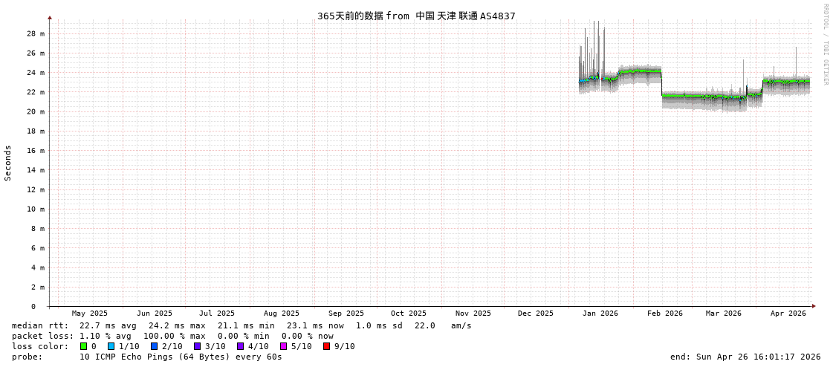Click the packet loss statistics line

coord(172,336)
